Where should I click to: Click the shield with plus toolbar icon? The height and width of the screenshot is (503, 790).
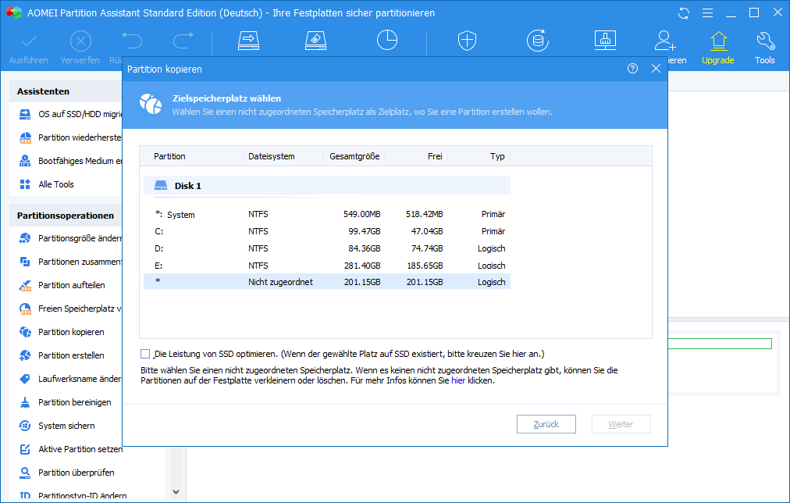click(467, 41)
